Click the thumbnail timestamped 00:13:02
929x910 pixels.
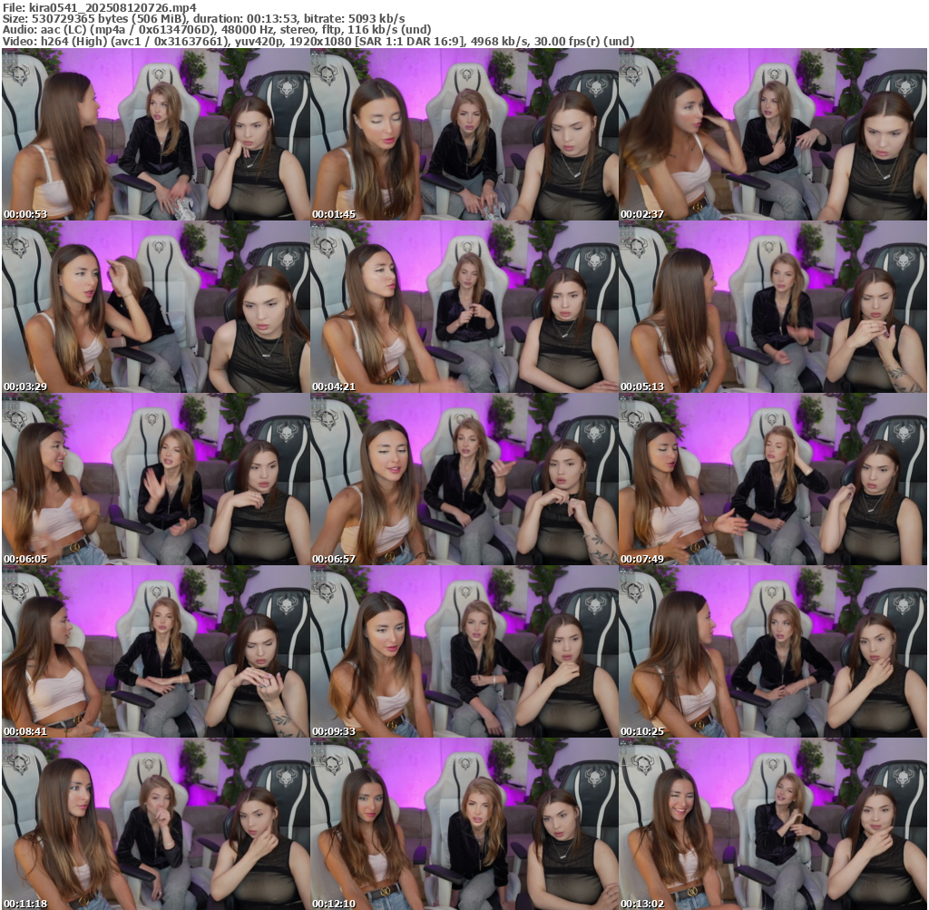pos(773,824)
